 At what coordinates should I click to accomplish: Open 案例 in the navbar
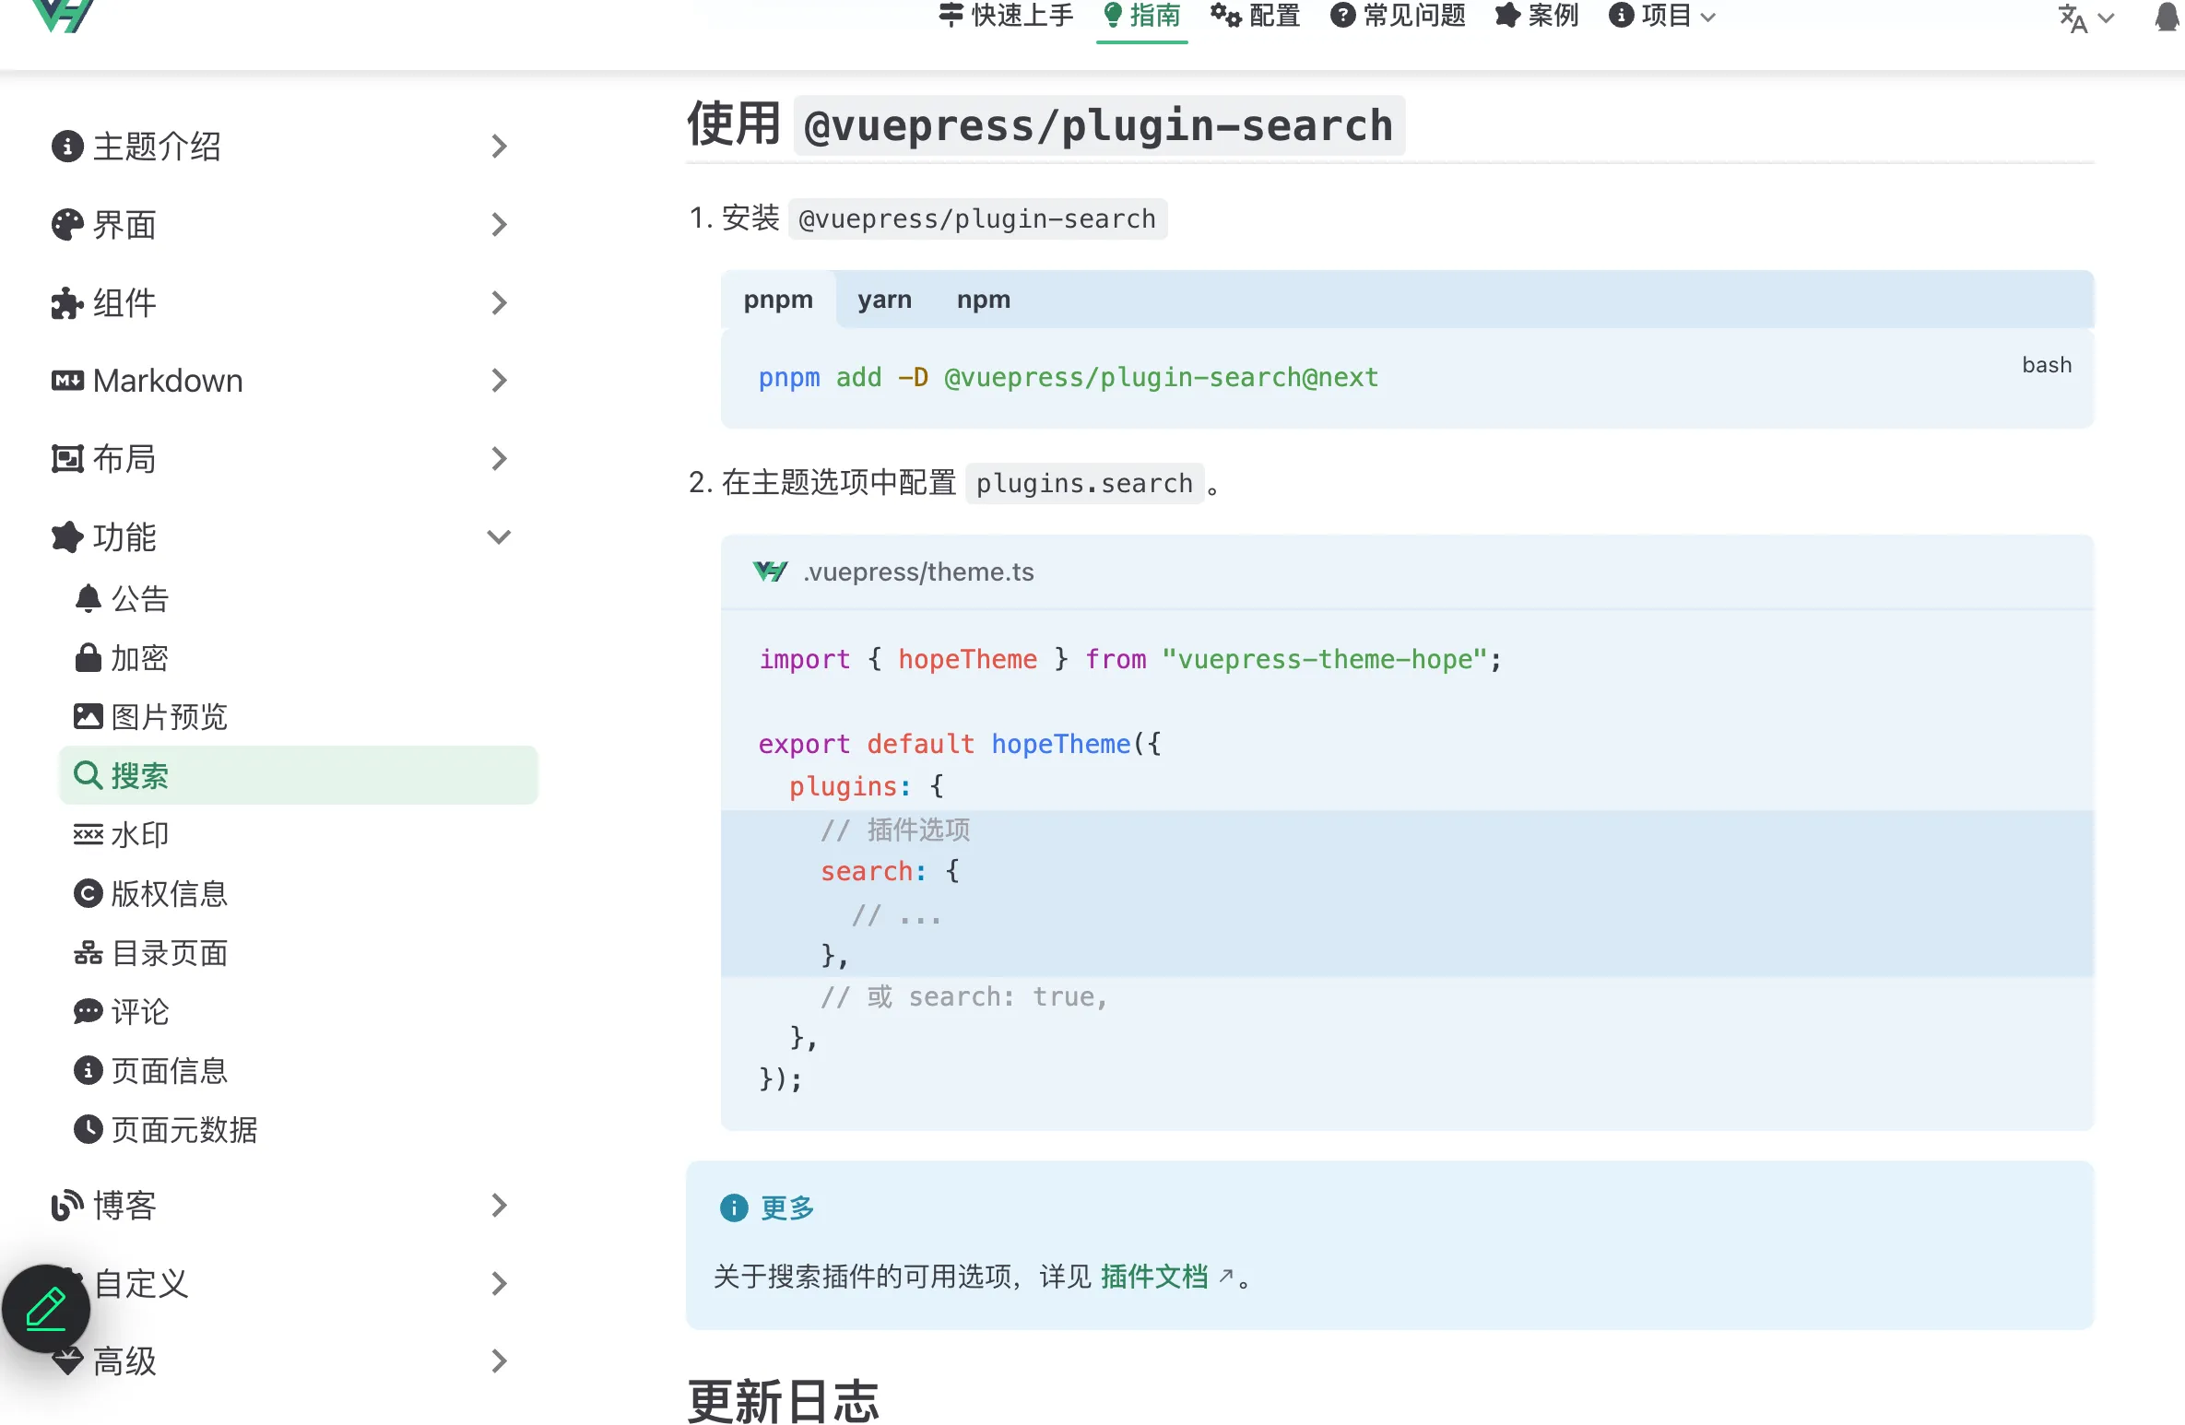click(x=1537, y=16)
